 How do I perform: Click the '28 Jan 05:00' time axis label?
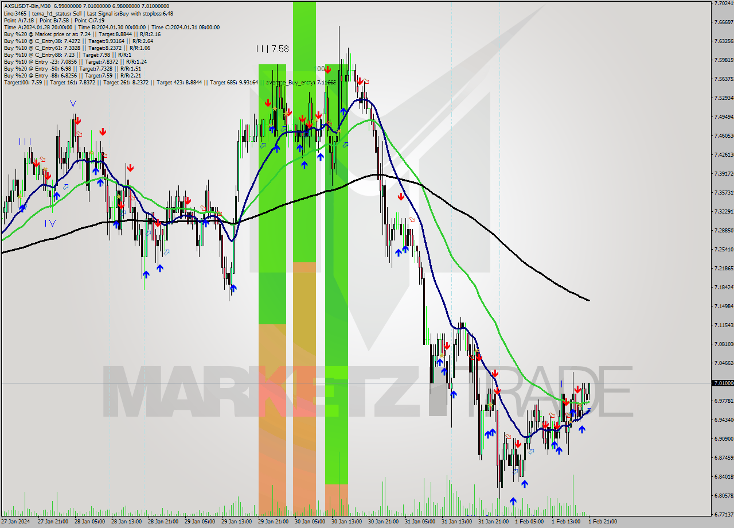click(89, 522)
